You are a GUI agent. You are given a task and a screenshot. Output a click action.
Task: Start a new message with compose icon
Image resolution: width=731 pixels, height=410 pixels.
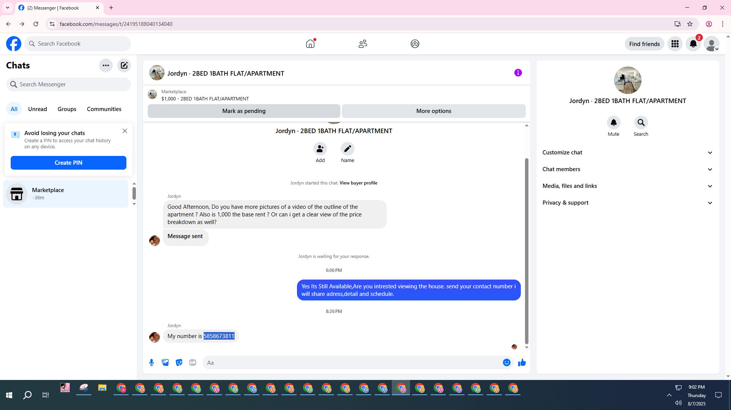click(x=124, y=65)
